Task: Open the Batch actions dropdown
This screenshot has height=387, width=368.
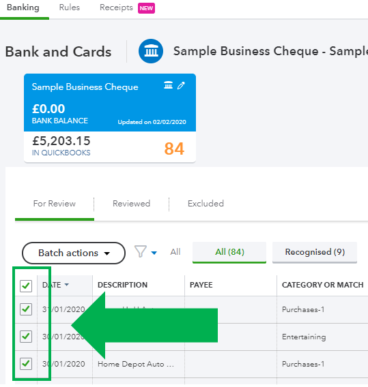Action: (74, 253)
